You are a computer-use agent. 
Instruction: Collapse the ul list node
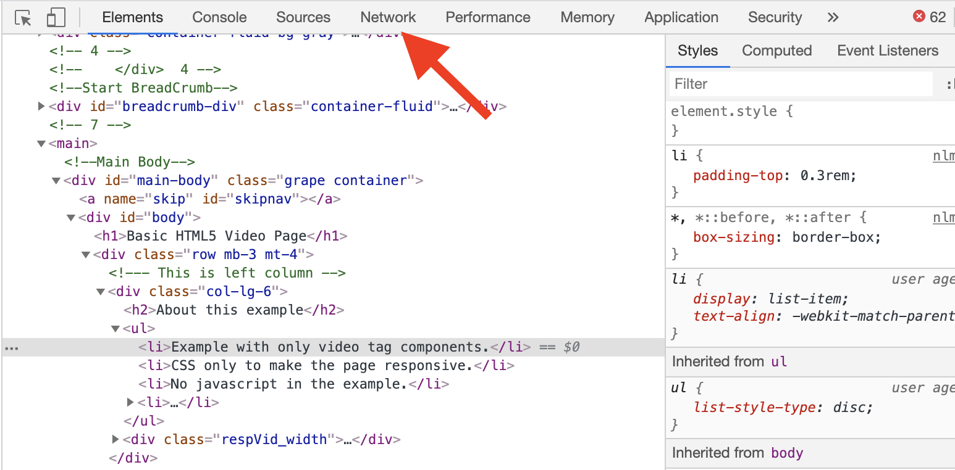pos(116,328)
